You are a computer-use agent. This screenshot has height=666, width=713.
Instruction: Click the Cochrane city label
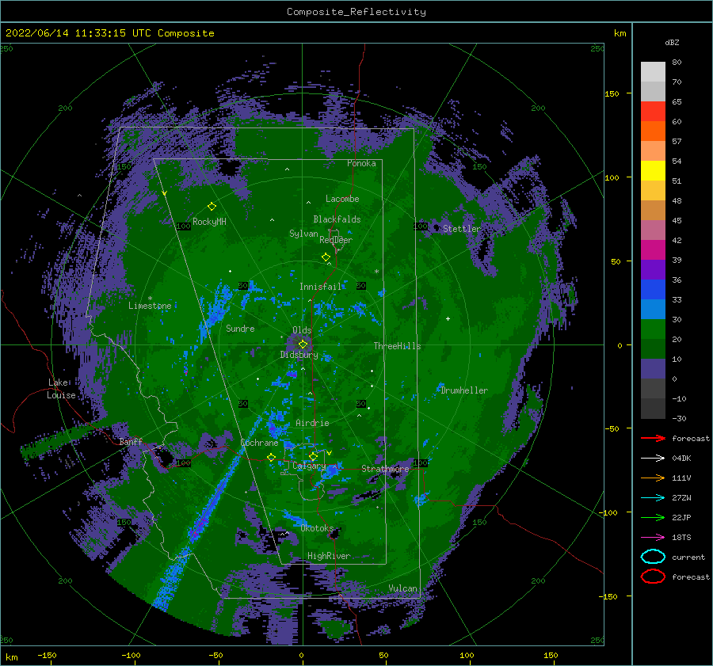[x=259, y=443]
